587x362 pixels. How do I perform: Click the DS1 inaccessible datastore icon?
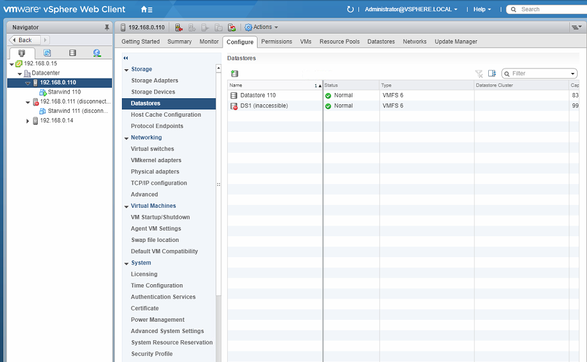pyautogui.click(x=234, y=106)
